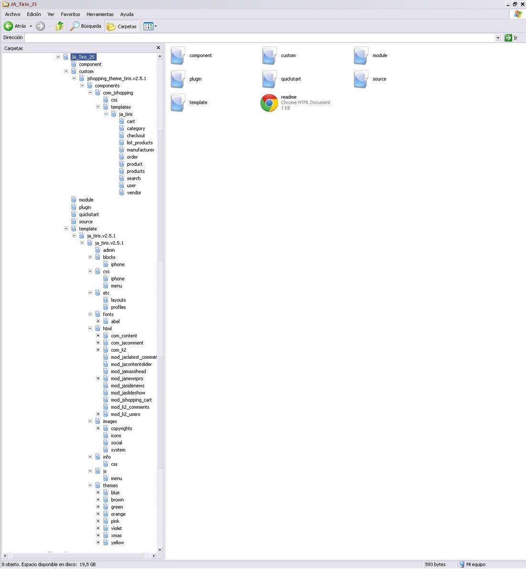Select the manufacturer folder in tree
Viewport: 526px width, 569px height.
click(141, 150)
